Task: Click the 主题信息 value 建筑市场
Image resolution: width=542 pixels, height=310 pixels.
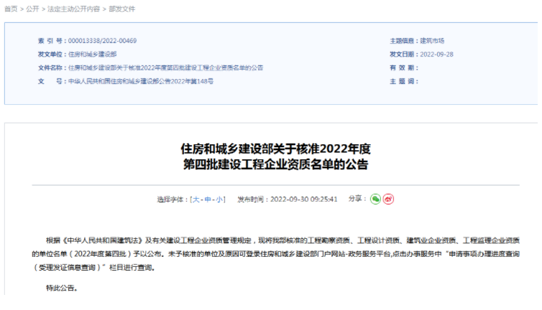Action: (432, 41)
